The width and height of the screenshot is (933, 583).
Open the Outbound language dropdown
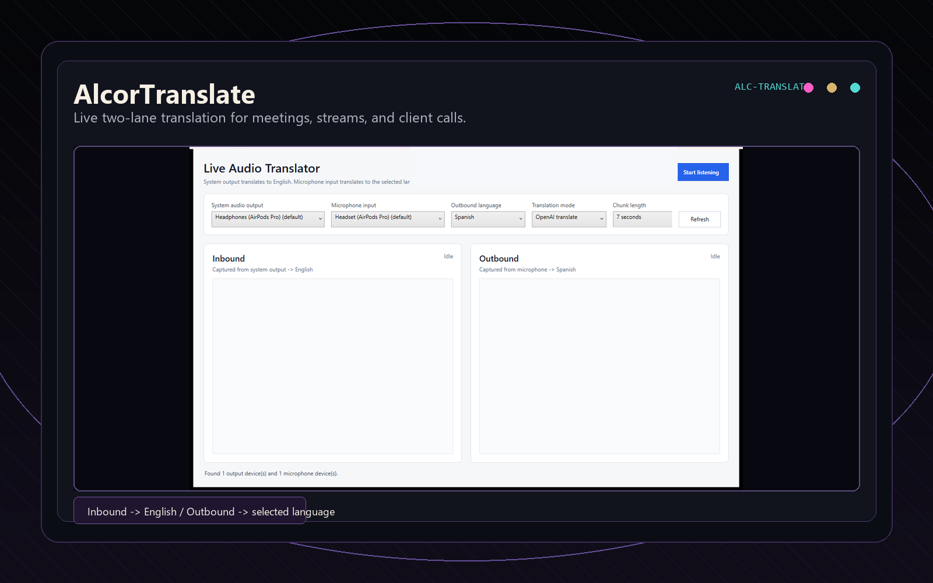[x=487, y=219]
